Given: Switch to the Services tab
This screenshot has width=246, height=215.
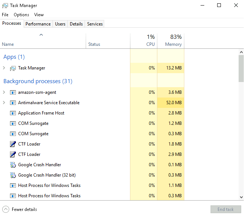Looking at the screenshot, I should point(95,24).
